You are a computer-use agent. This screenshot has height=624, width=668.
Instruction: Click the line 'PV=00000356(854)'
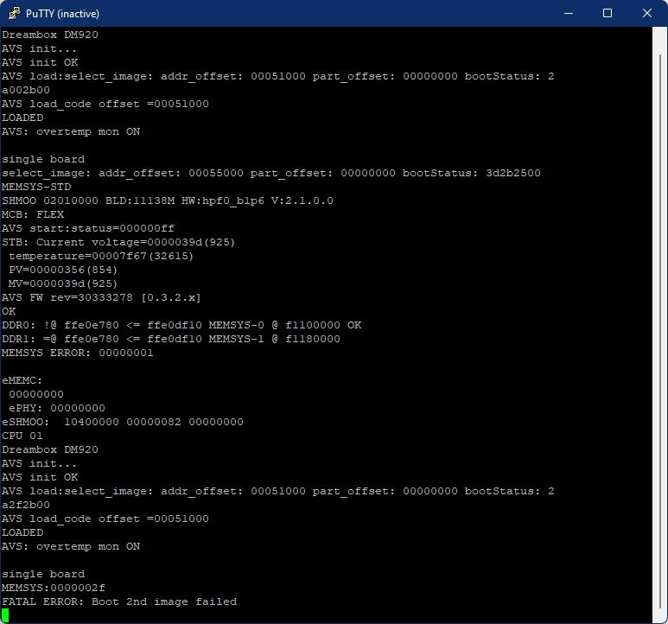63,270
